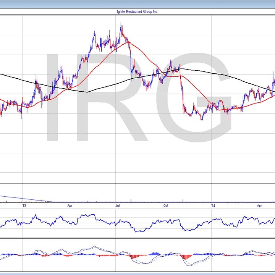Image resolution: width=275 pixels, height=275 pixels.
Task: Click the first Apr label on date axis
Action: pyautogui.click(x=70, y=206)
